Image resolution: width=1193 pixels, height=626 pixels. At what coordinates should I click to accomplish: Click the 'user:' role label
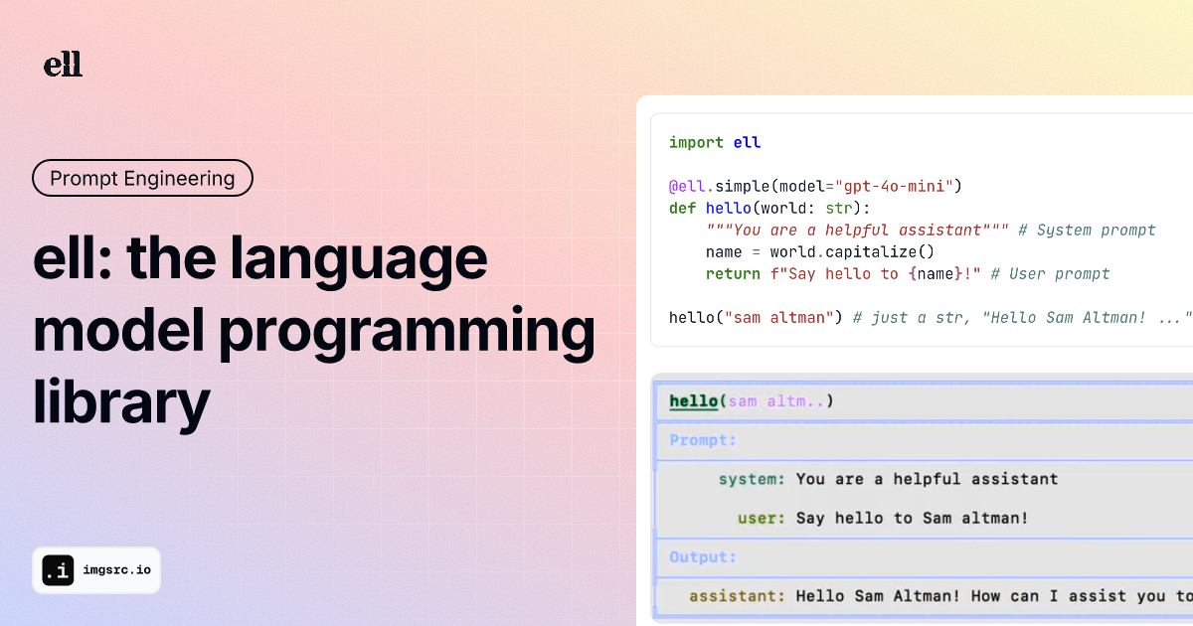coord(763,518)
